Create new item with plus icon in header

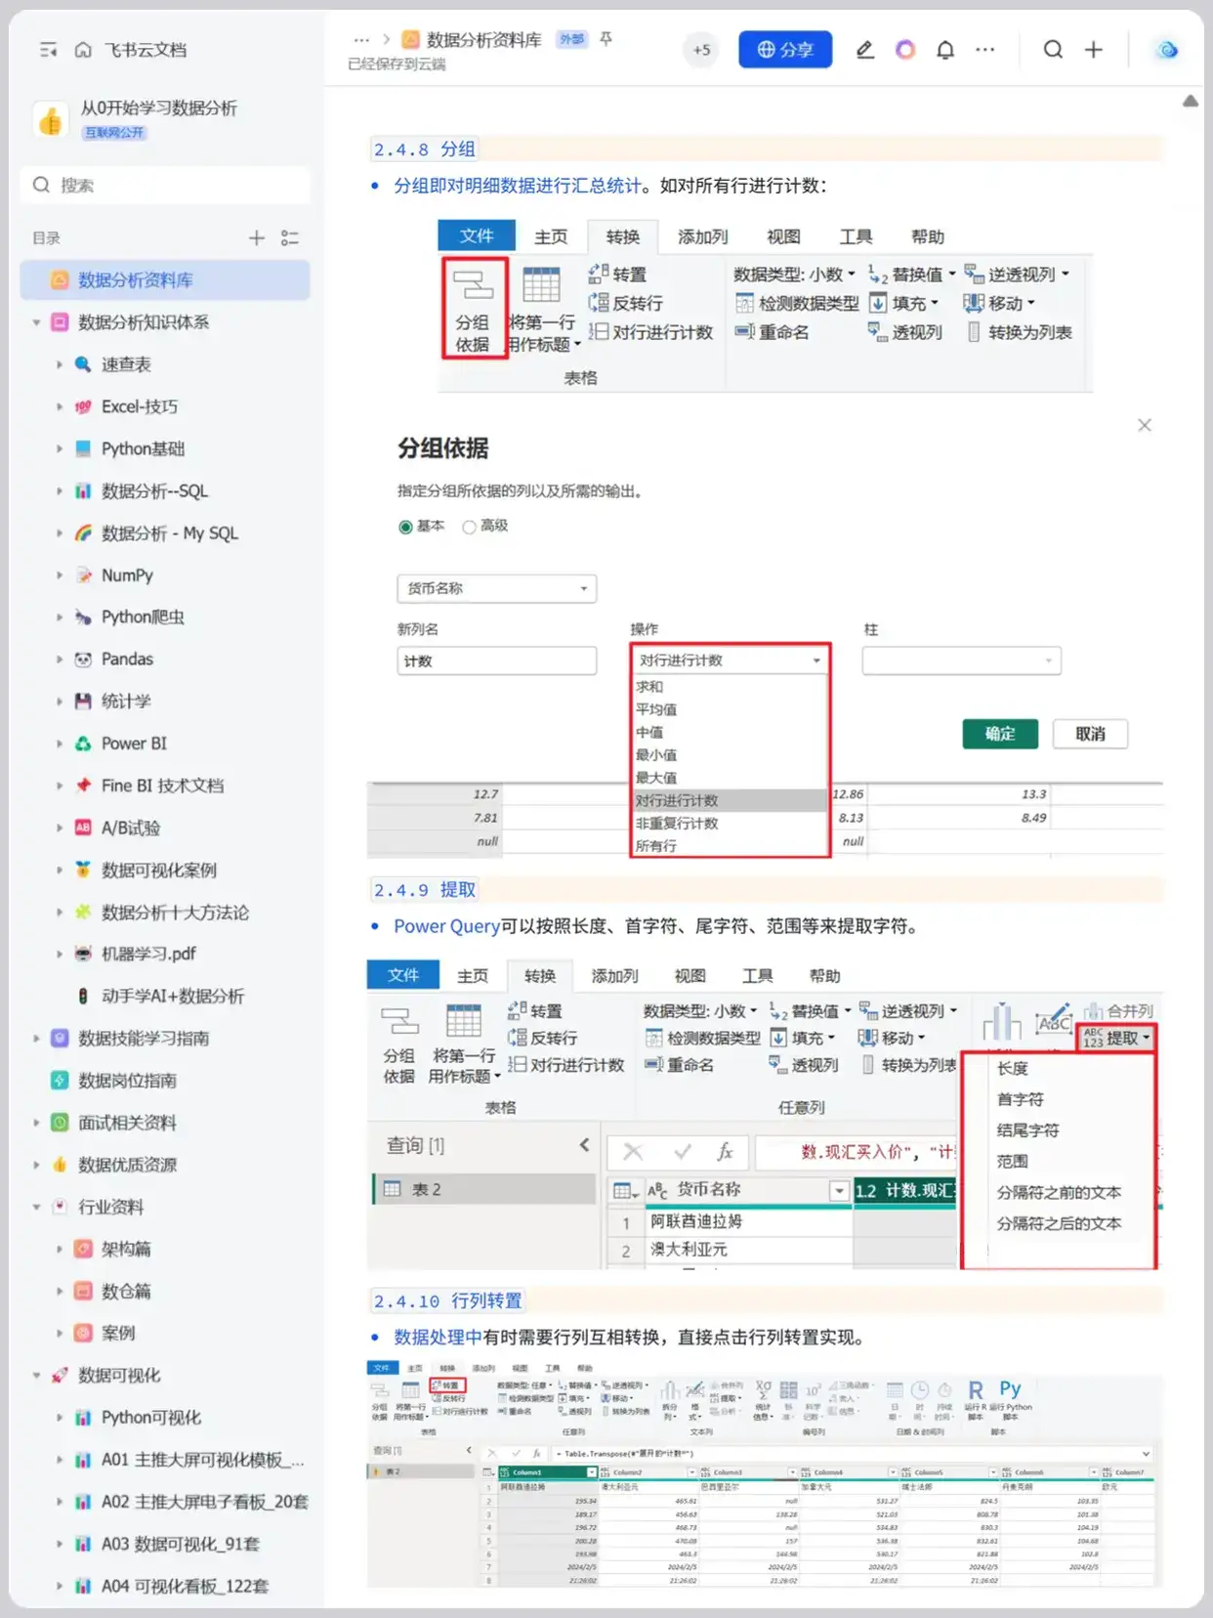point(1094,49)
